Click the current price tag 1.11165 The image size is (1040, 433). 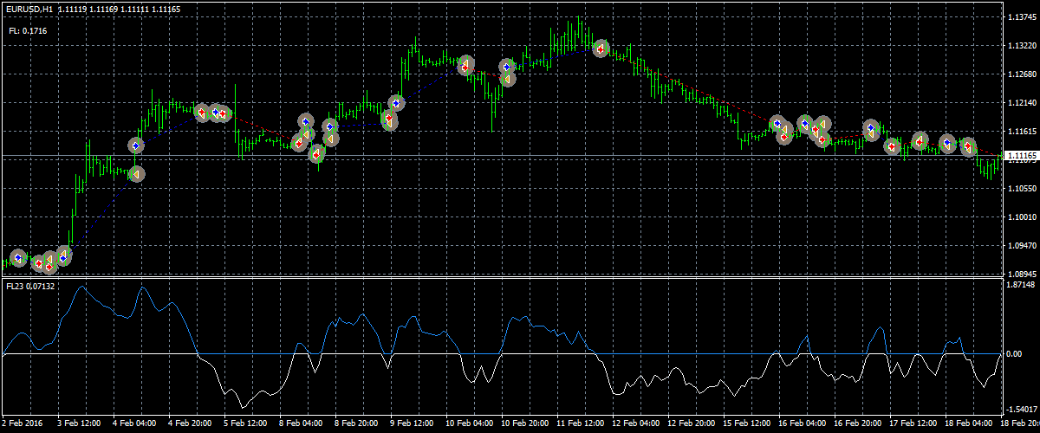pos(1021,154)
